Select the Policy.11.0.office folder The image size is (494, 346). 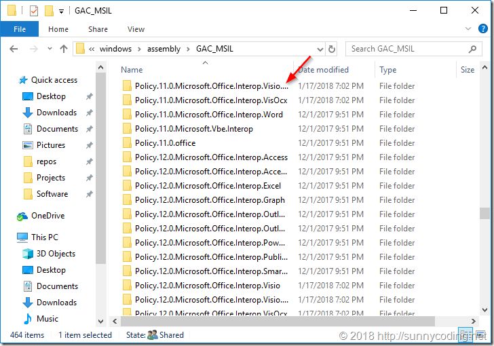[x=165, y=143]
